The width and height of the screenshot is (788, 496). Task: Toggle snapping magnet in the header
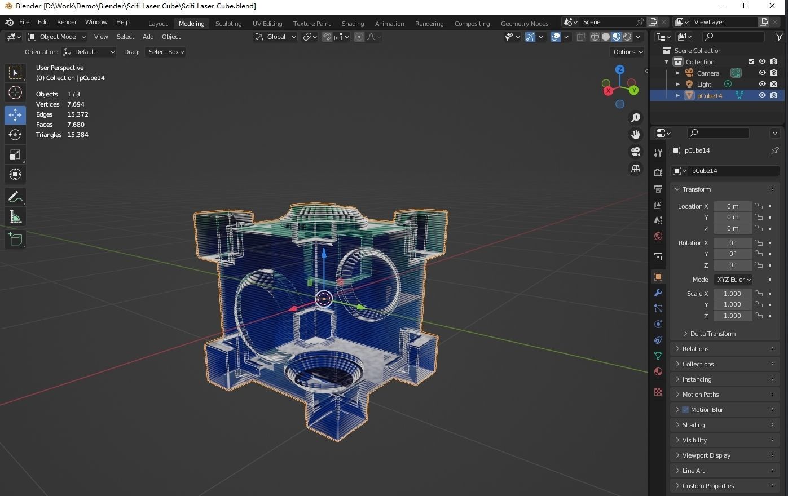(327, 37)
